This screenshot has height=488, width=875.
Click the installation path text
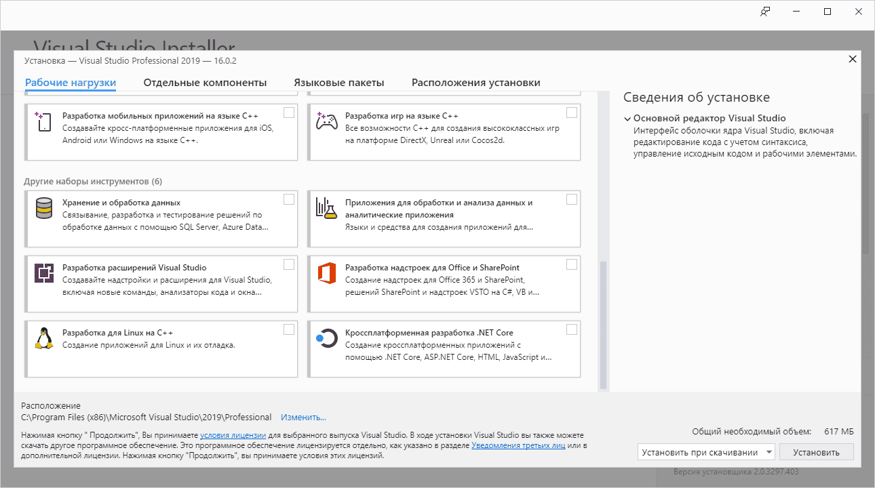point(147,418)
